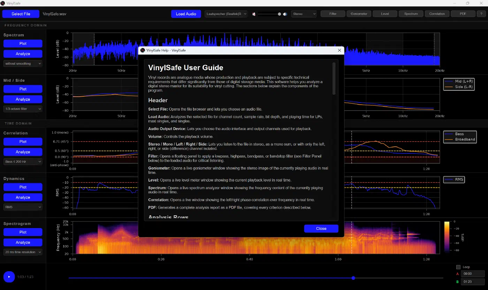Screen dimensions: 488x290
Task: Click the VinylSafe app icon in title bar
Action: click(x=3, y=3)
